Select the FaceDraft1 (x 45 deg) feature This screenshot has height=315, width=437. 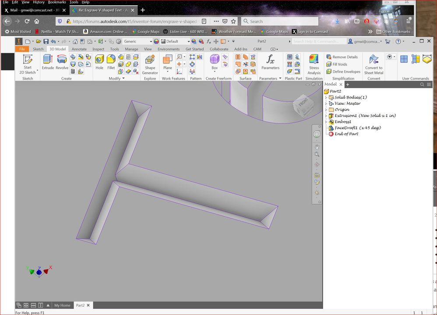[x=355, y=127]
